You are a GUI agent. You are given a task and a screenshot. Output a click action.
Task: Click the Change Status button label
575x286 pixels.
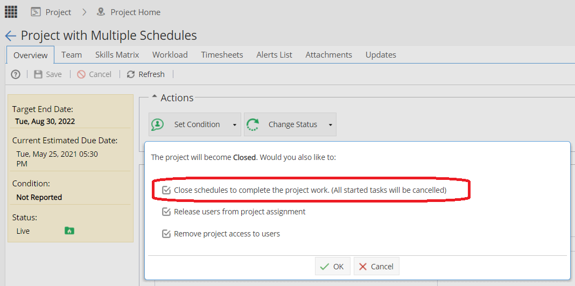[x=293, y=124]
